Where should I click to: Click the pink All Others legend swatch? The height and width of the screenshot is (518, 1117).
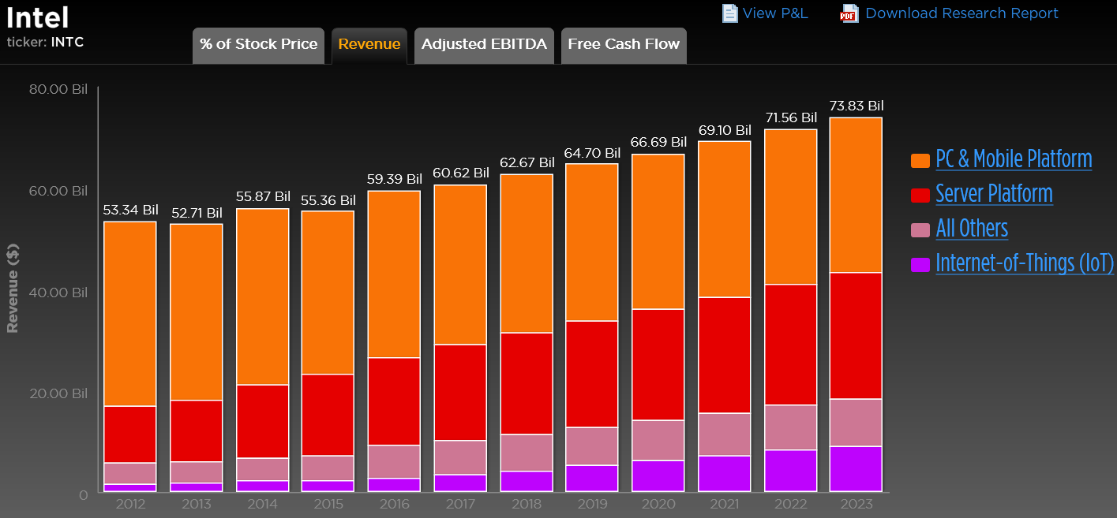pos(920,230)
